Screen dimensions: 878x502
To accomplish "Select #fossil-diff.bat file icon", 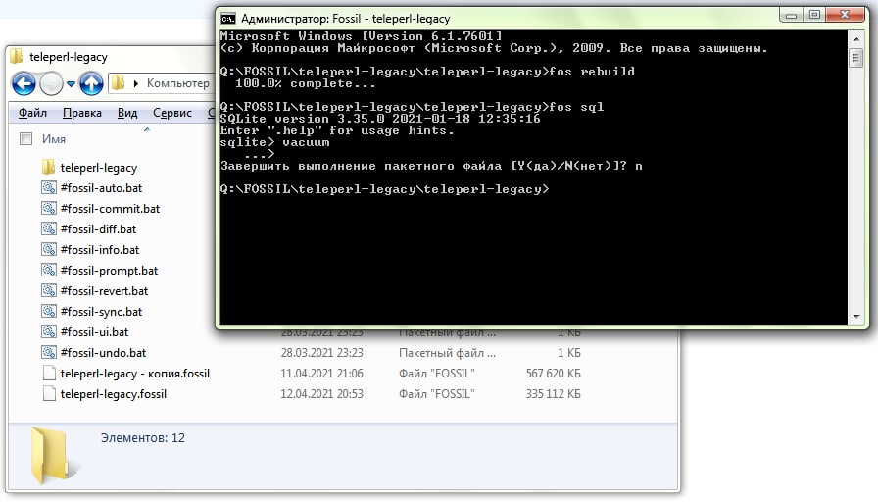I will [49, 228].
